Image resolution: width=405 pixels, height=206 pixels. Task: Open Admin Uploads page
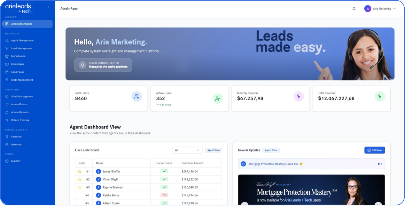point(27,112)
